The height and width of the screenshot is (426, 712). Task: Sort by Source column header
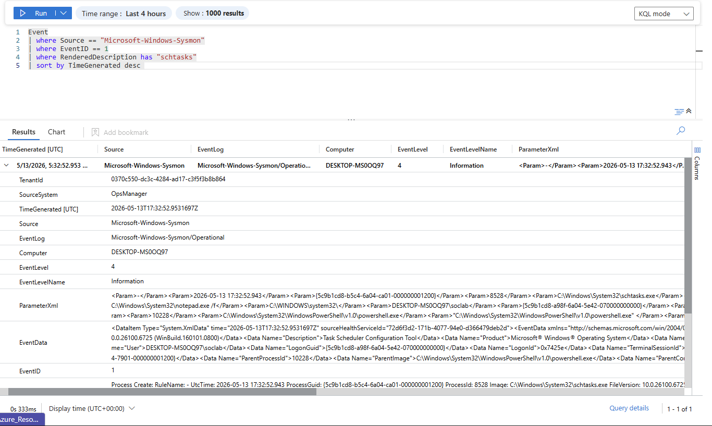[x=114, y=149]
